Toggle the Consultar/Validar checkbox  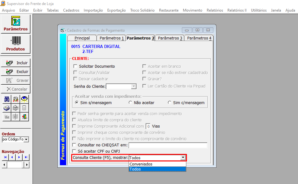(76, 72)
